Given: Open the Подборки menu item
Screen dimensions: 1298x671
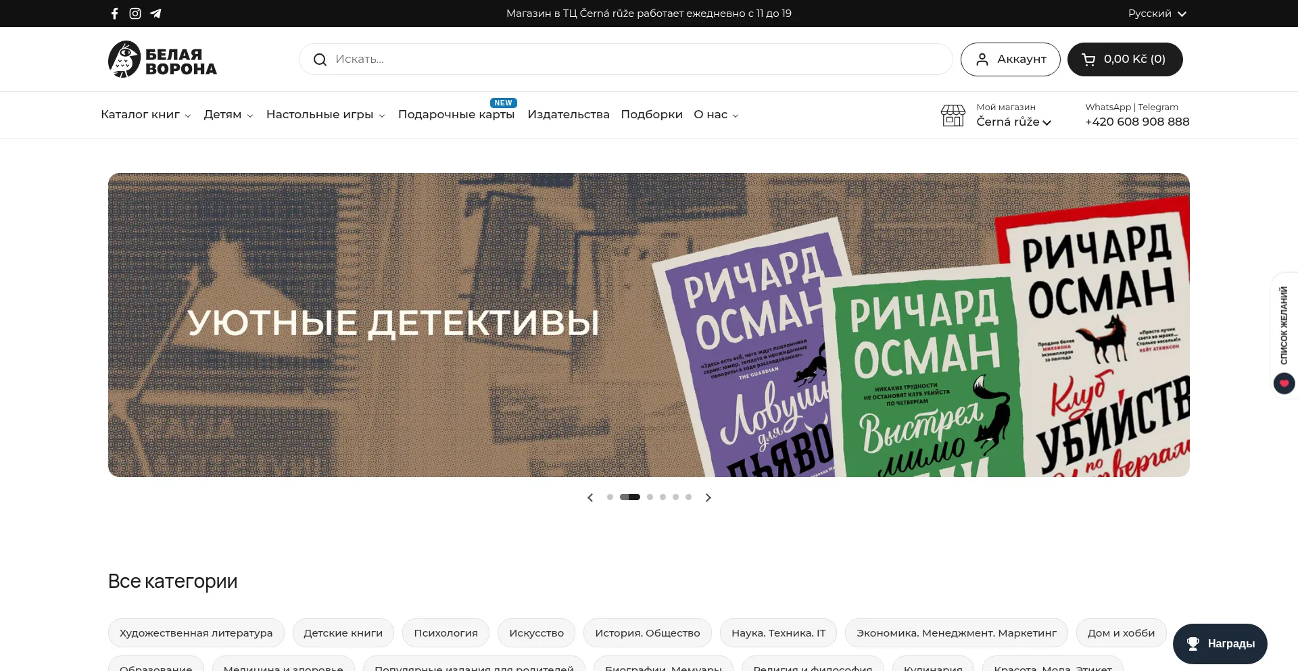Looking at the screenshot, I should [651, 115].
